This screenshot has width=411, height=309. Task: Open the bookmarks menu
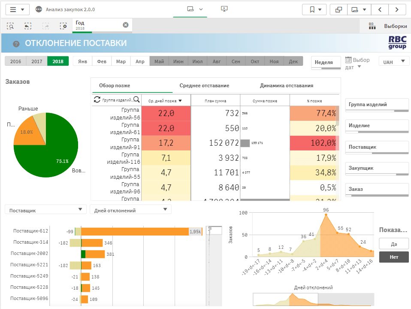click(314, 9)
